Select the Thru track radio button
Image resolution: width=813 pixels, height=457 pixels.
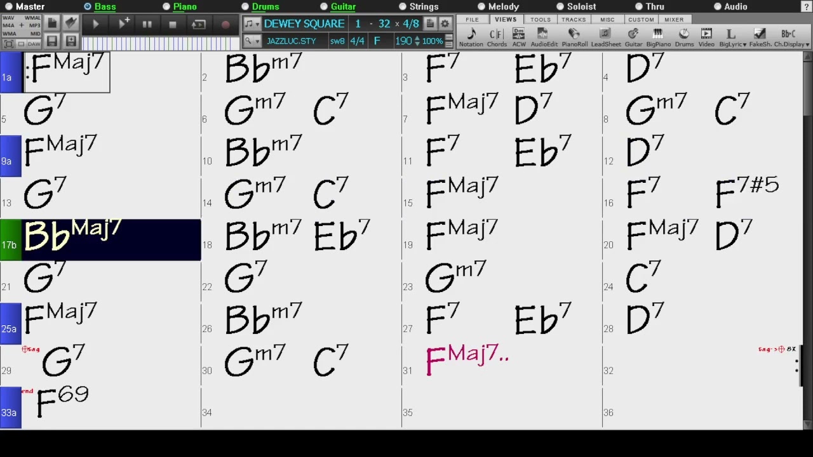(639, 6)
